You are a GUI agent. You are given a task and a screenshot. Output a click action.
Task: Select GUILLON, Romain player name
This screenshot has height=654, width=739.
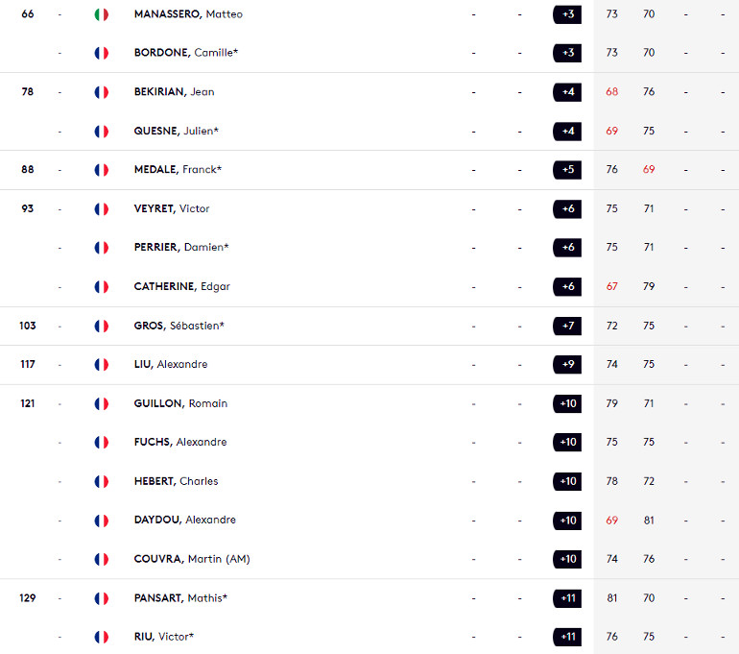[180, 403]
